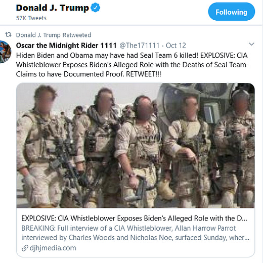Screen dimensions: 263x263
Task: Click the blue verified badge beside Donald J. Trump
Action: (x=96, y=8)
